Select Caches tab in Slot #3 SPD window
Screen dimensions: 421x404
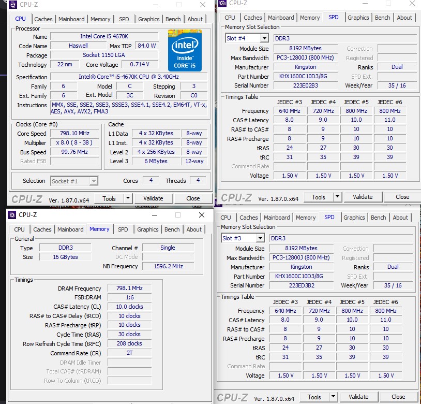[x=249, y=218]
